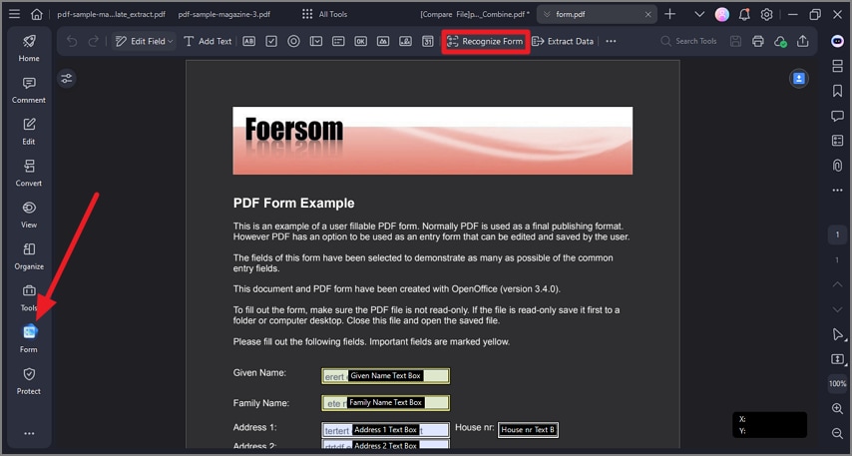The height and width of the screenshot is (456, 852).
Task: Redo the last action
Action: point(94,41)
